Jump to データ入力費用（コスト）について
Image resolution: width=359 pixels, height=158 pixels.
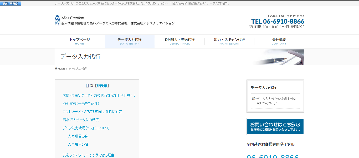(86, 128)
